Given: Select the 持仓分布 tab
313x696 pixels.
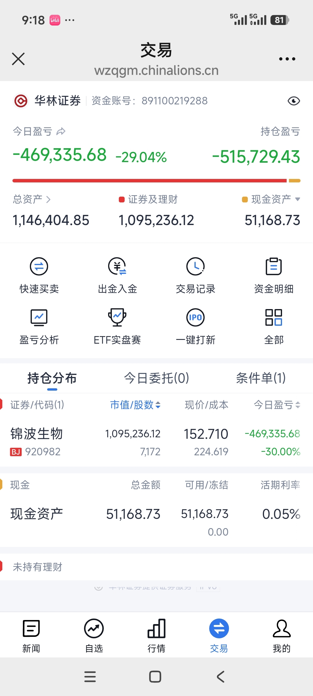Looking at the screenshot, I should (52, 378).
